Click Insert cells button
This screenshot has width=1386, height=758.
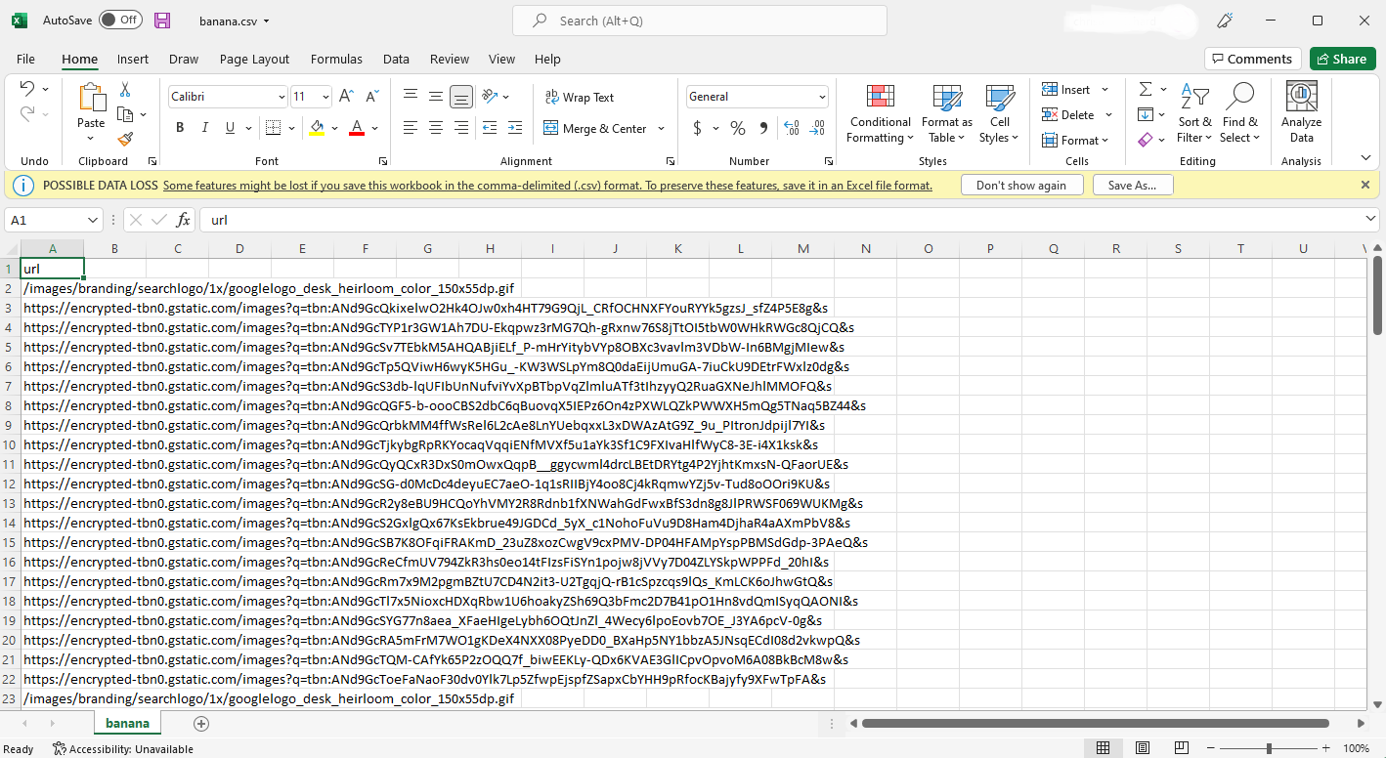point(1066,90)
